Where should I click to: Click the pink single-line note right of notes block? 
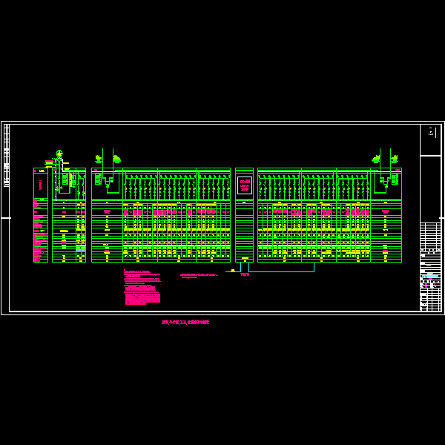pyautogui.click(x=199, y=275)
